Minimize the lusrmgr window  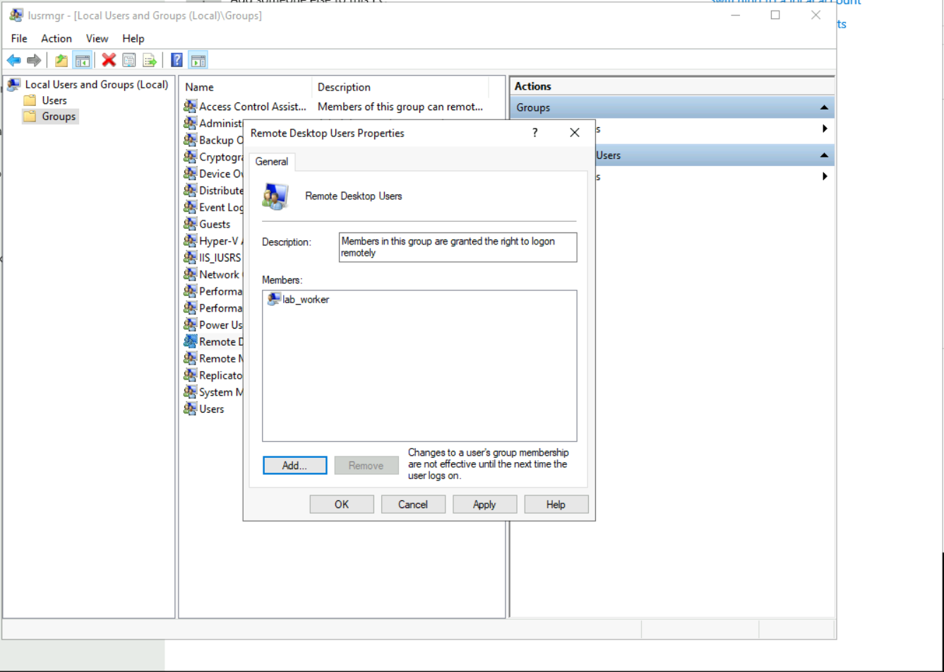tap(735, 15)
